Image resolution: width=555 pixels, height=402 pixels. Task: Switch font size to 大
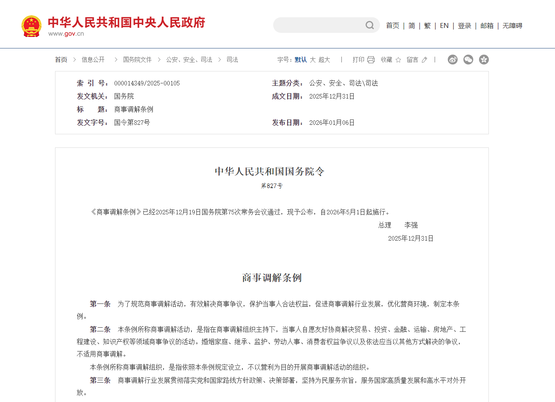pos(312,60)
